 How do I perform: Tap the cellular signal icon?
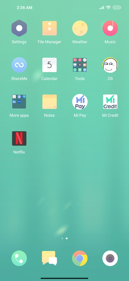102,8
